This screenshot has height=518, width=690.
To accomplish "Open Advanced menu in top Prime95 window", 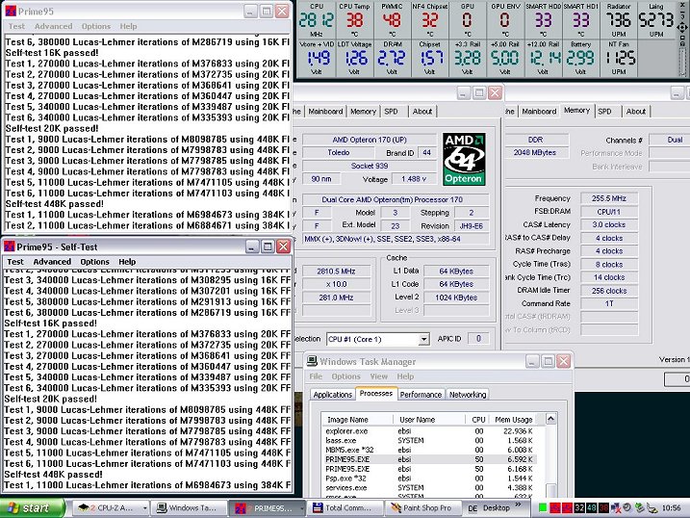I will pos(53,26).
